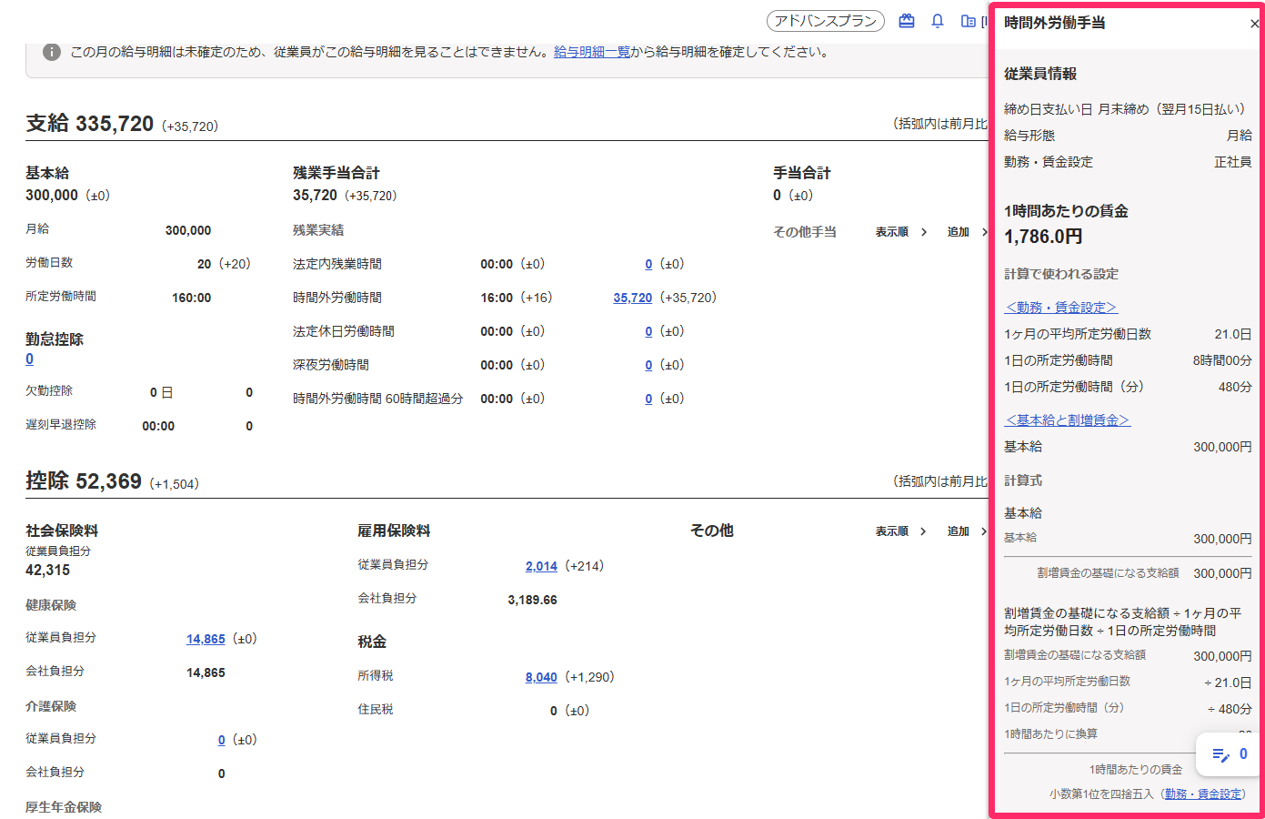
Task: Open 雇用保険料 従業員負担分 link 2,014
Action: [x=541, y=566]
